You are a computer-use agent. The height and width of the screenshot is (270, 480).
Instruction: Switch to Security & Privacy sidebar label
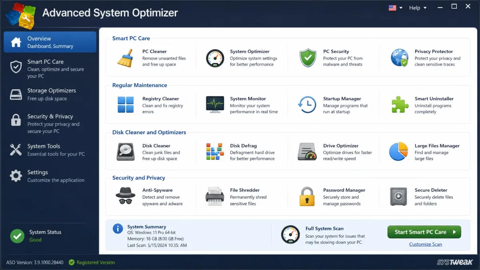click(50, 116)
